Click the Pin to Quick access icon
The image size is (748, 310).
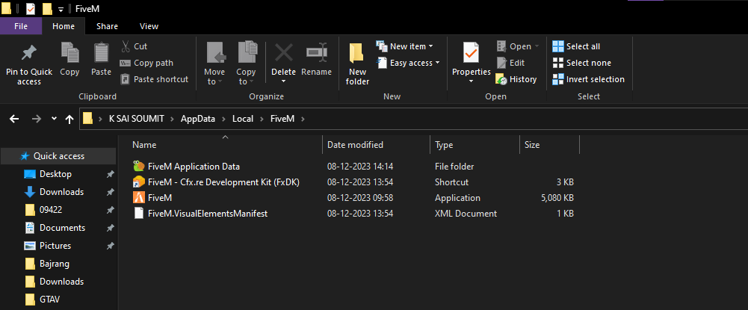[x=29, y=54]
